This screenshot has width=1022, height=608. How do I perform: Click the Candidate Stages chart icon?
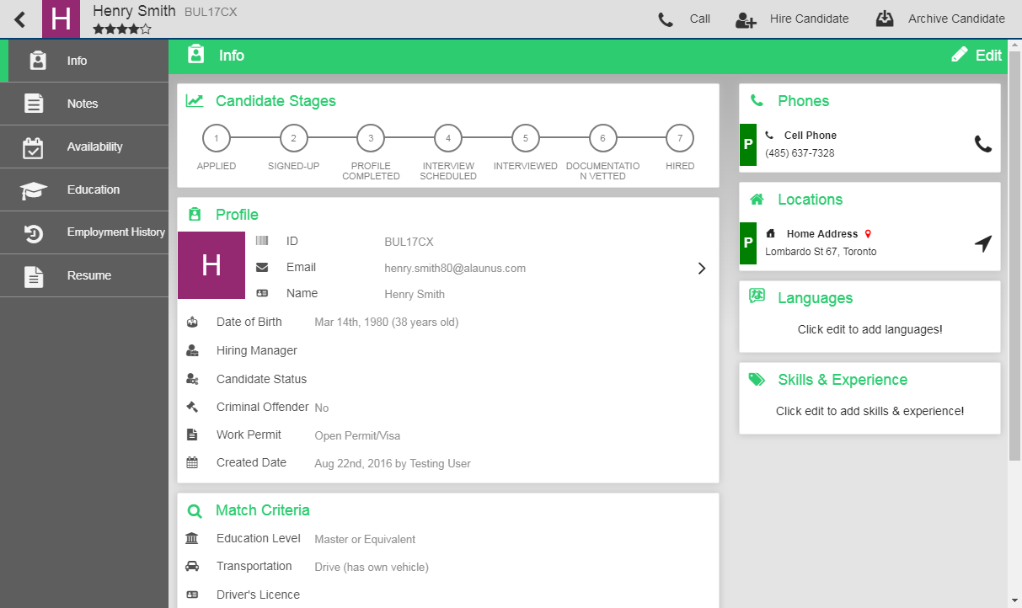(195, 101)
